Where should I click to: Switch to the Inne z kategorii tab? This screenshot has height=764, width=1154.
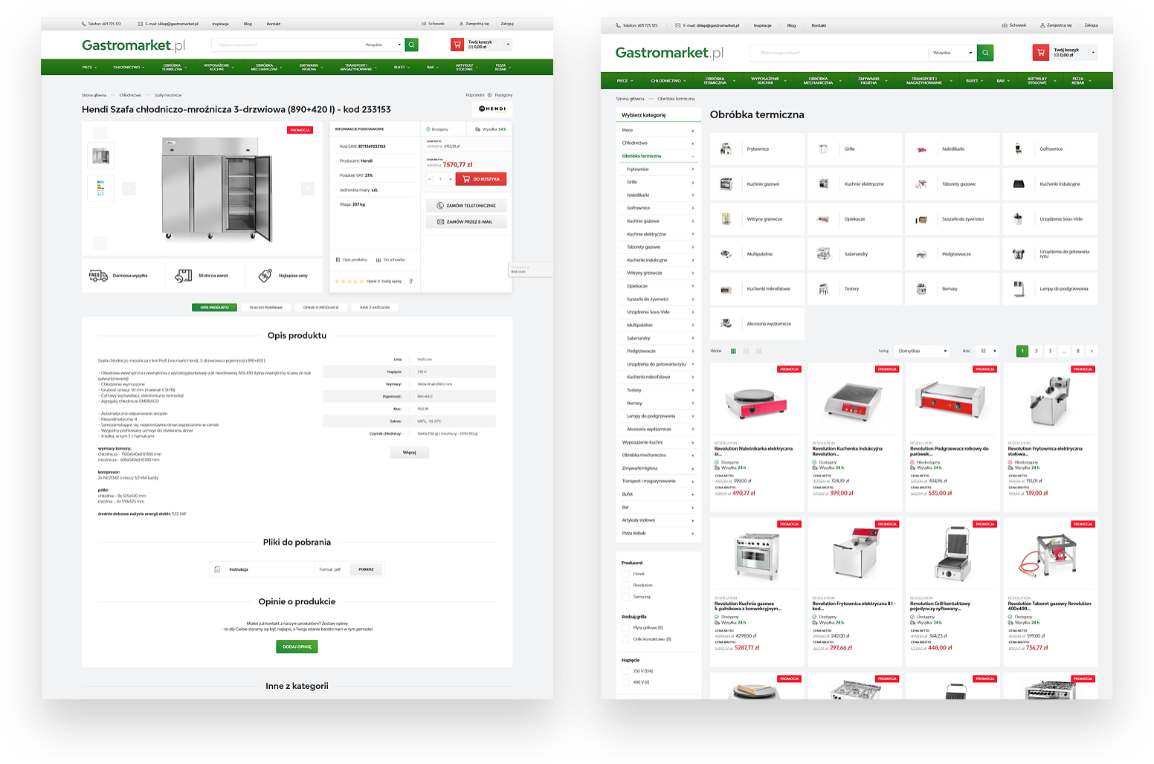pos(375,307)
